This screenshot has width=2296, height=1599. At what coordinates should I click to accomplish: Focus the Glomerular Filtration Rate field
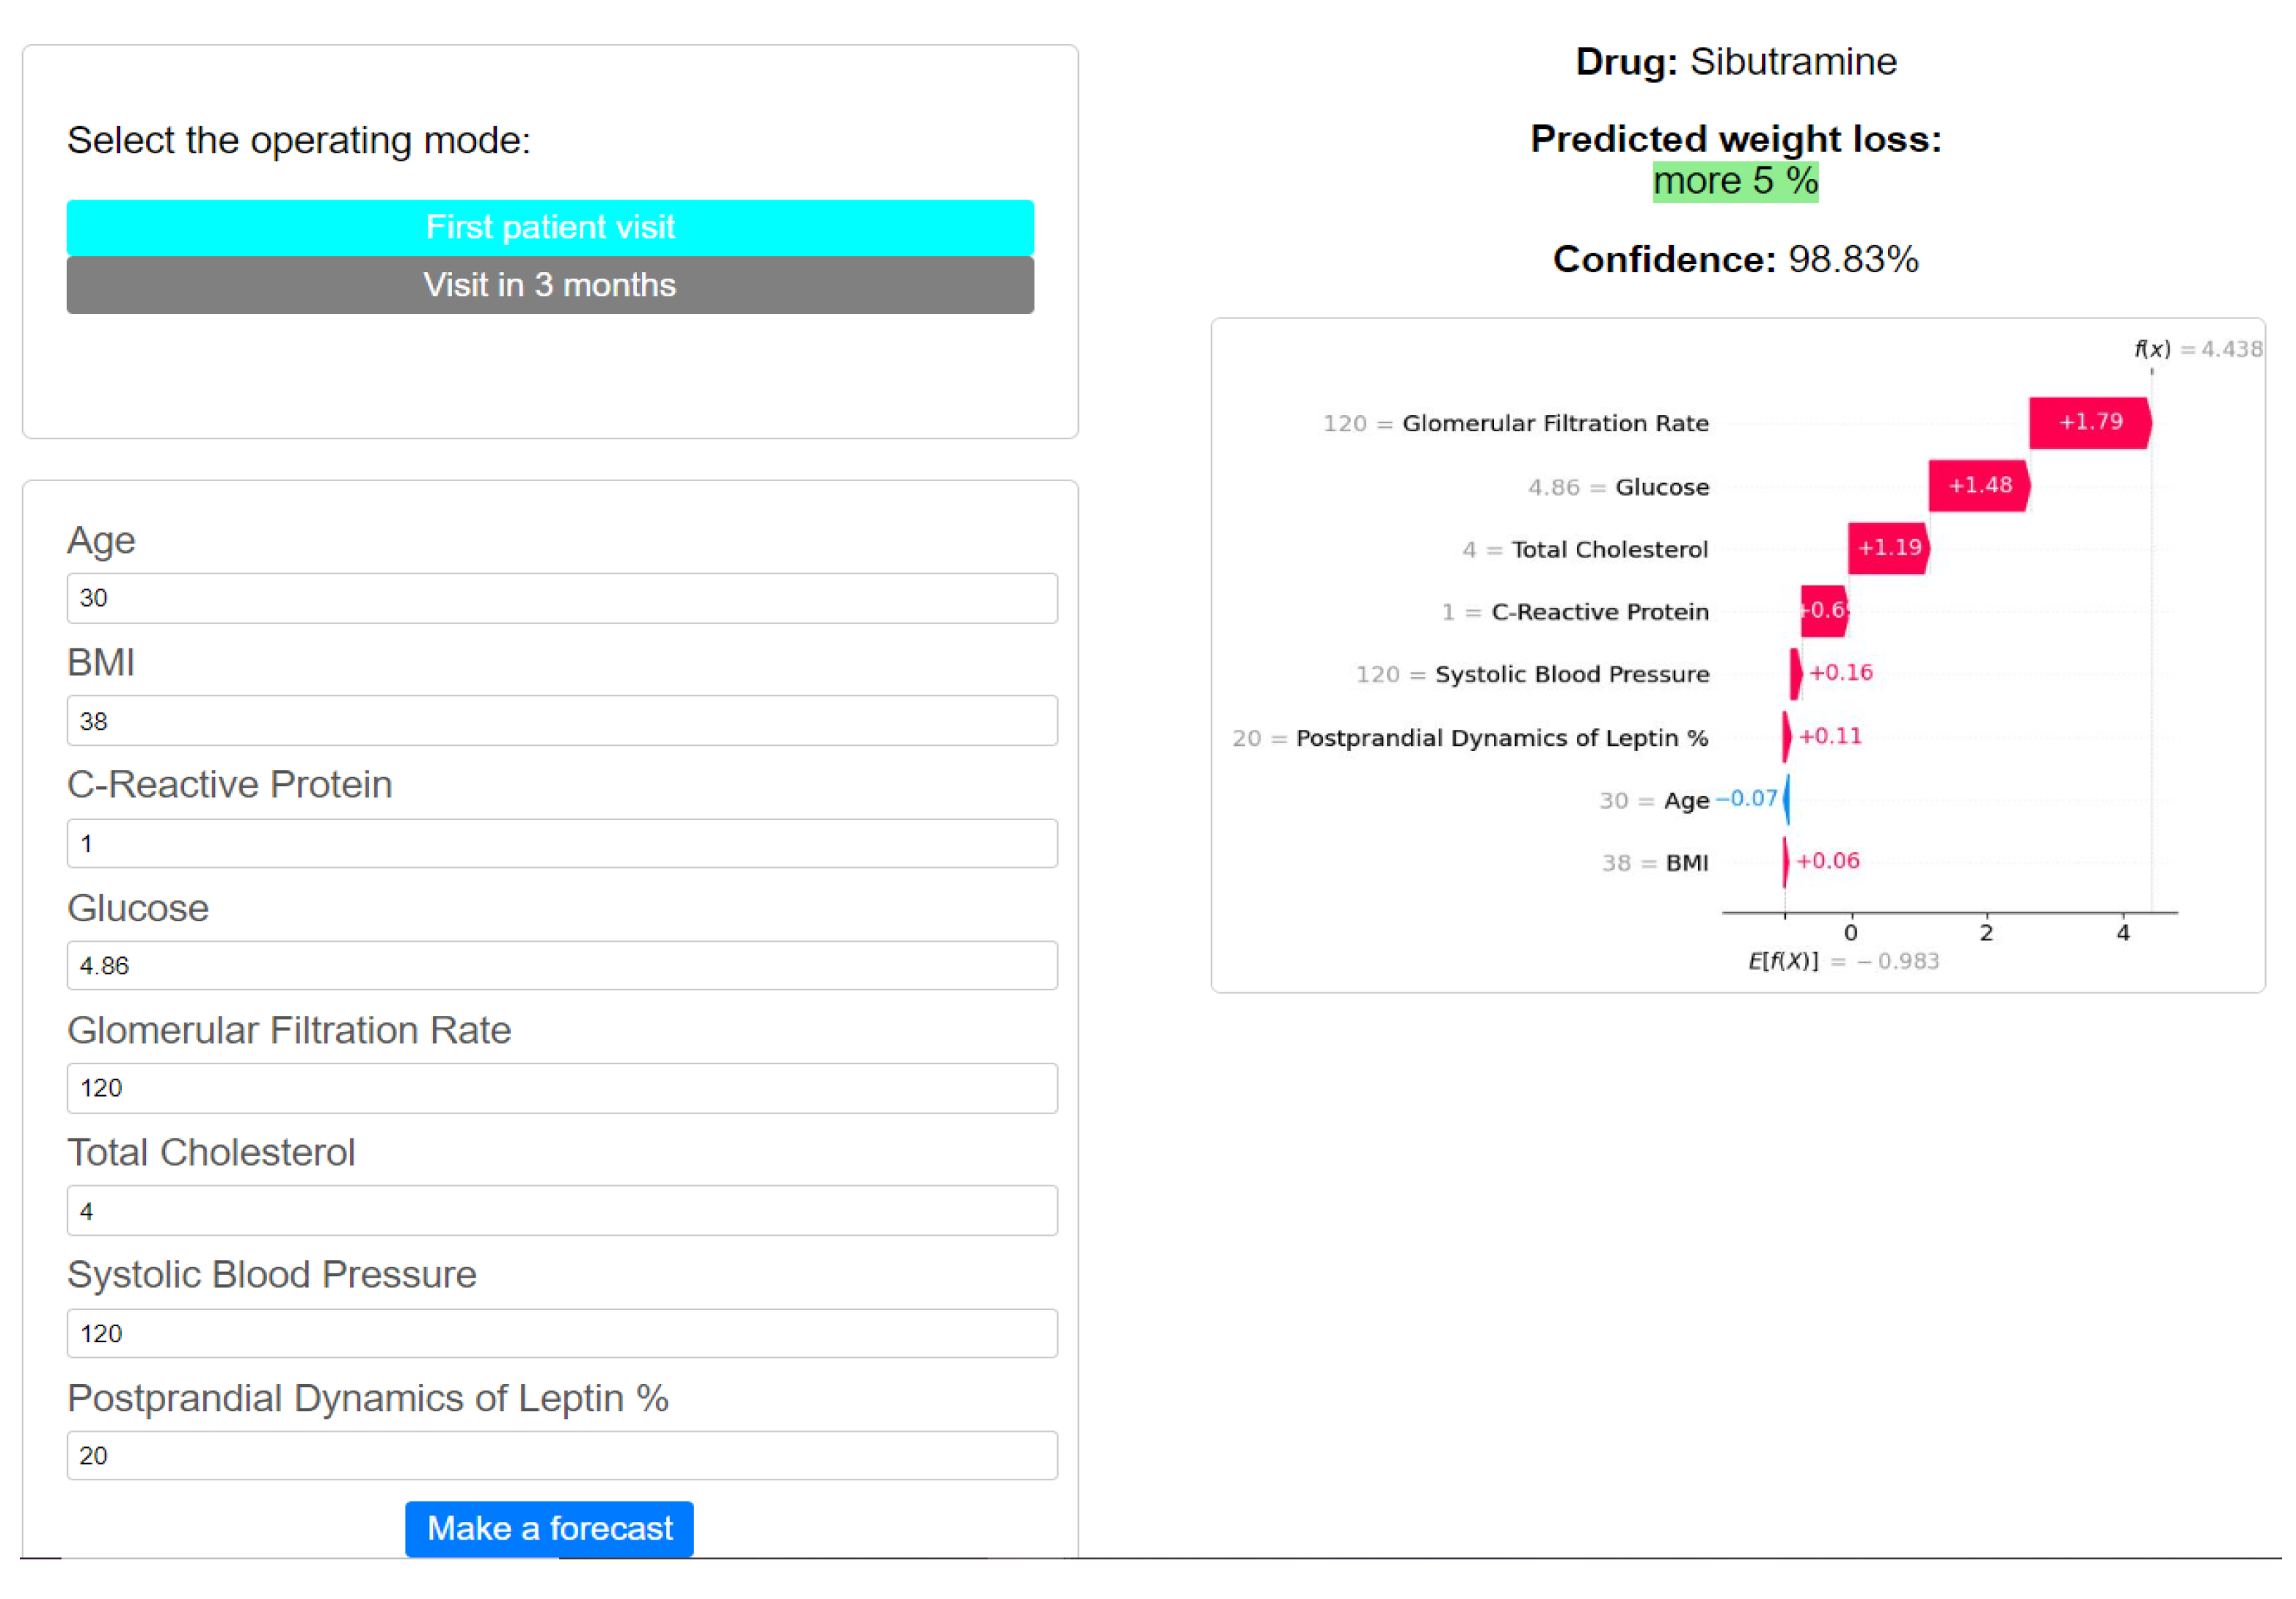[561, 1087]
